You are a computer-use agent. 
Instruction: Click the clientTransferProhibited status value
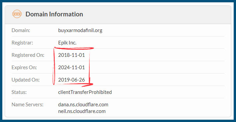coord(85,92)
